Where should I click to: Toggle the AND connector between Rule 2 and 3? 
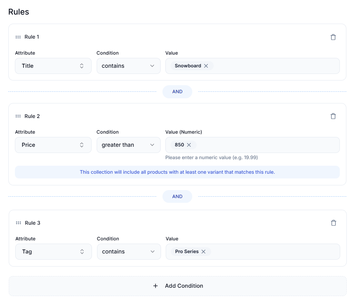click(x=177, y=196)
